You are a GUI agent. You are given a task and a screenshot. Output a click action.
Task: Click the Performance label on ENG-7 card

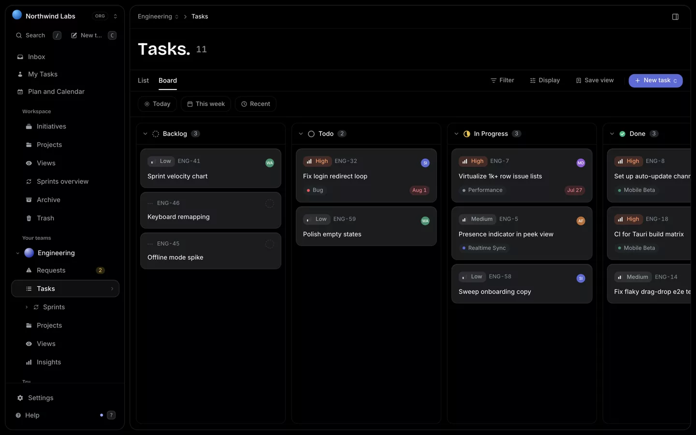482,190
